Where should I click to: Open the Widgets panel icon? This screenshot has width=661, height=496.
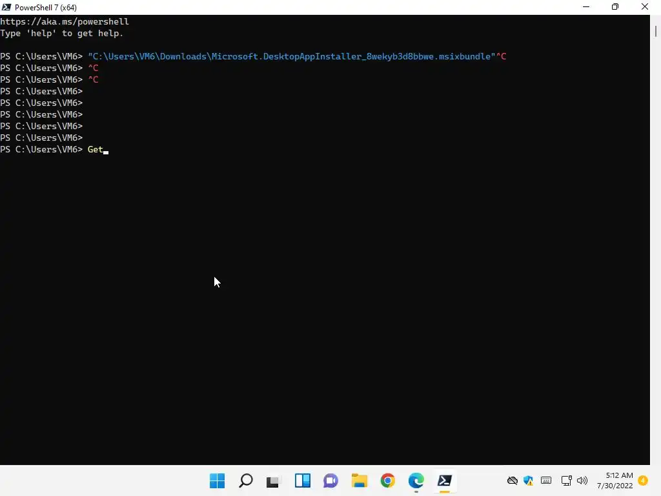[x=302, y=480]
